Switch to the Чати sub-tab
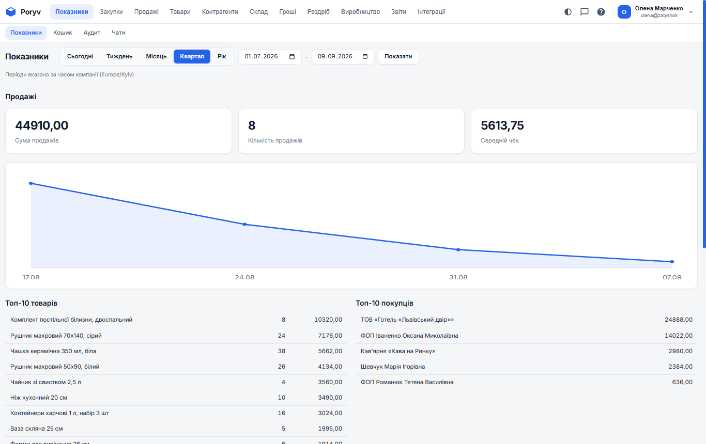 pyautogui.click(x=118, y=33)
